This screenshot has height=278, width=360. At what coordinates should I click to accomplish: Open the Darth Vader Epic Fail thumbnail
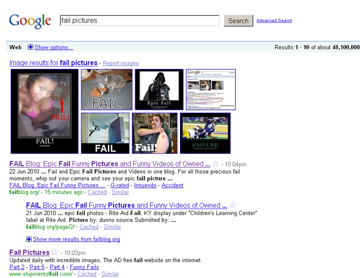click(x=159, y=90)
